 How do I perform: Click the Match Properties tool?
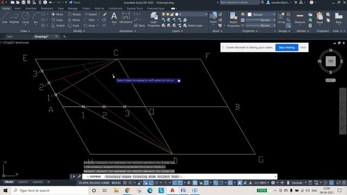[x=234, y=19]
